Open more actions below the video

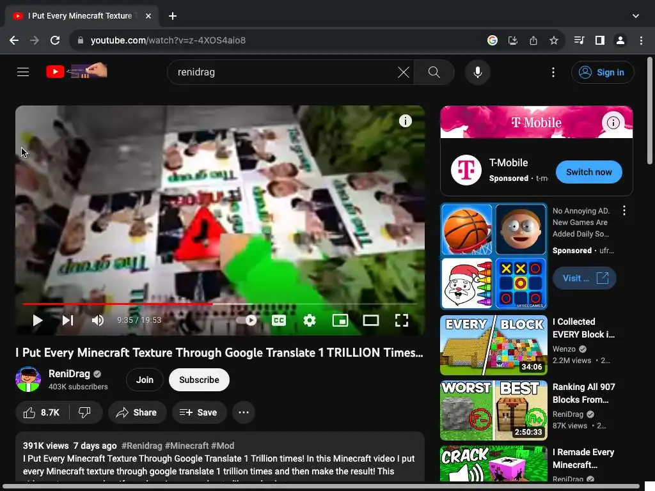tap(244, 412)
